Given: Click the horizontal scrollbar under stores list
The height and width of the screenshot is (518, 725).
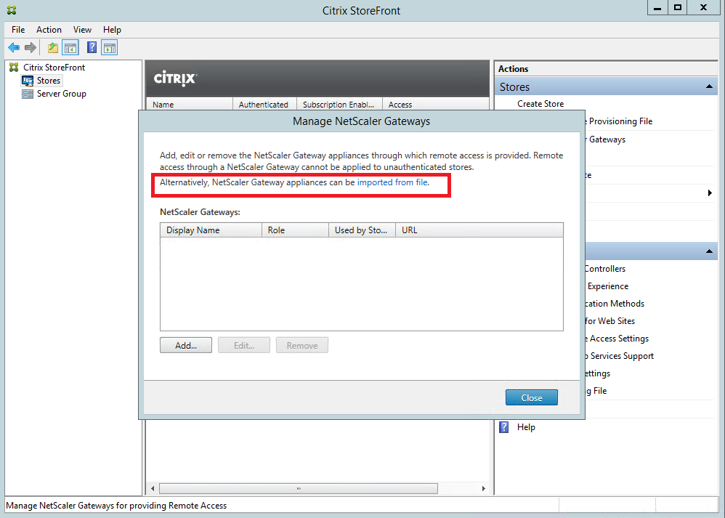Looking at the screenshot, I should (x=298, y=488).
